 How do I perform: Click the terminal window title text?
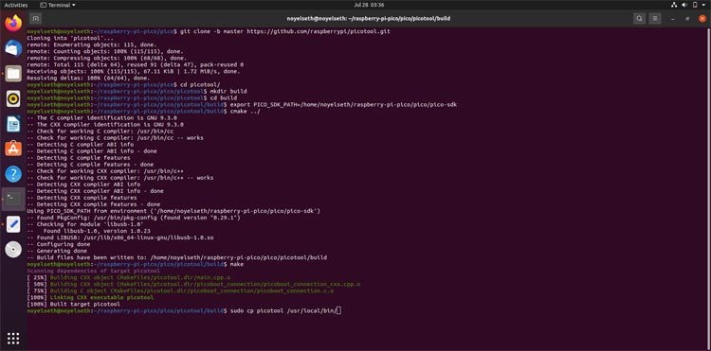[369, 19]
